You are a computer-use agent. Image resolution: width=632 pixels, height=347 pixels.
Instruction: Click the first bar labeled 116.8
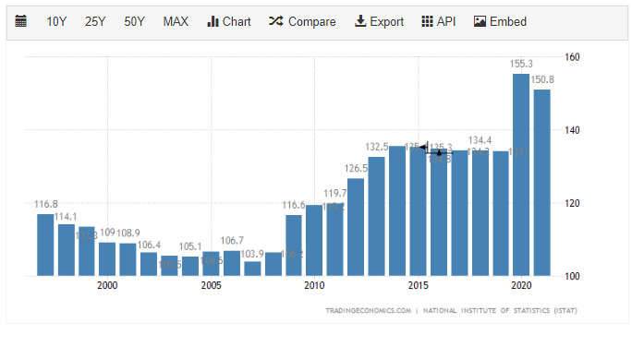pos(45,245)
